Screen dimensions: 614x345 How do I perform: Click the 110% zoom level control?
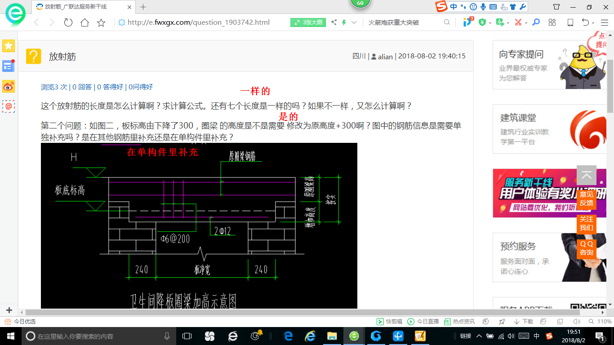tap(600, 322)
